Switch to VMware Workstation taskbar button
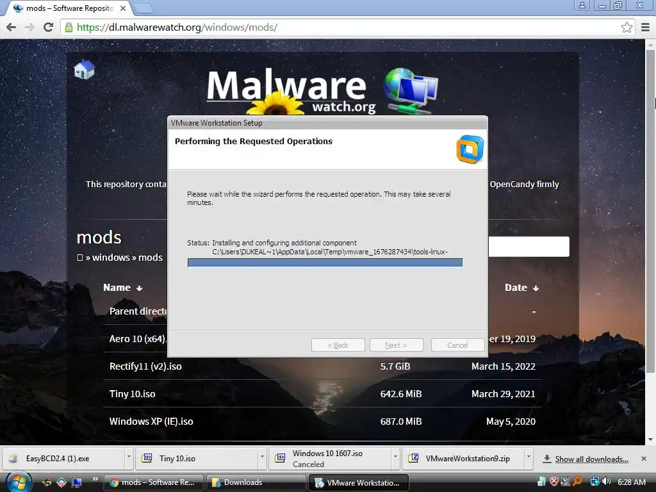 358,482
